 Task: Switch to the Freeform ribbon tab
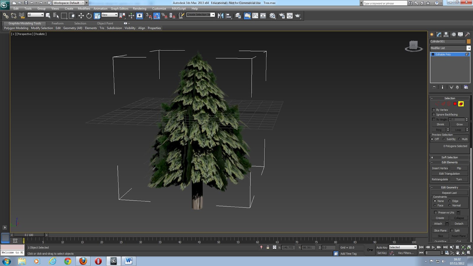click(x=58, y=23)
